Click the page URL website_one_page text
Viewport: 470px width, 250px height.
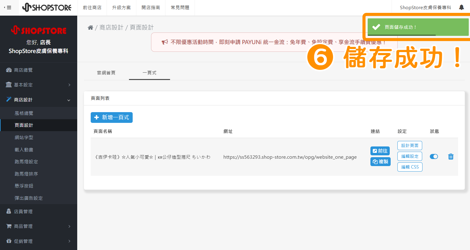pos(290,157)
